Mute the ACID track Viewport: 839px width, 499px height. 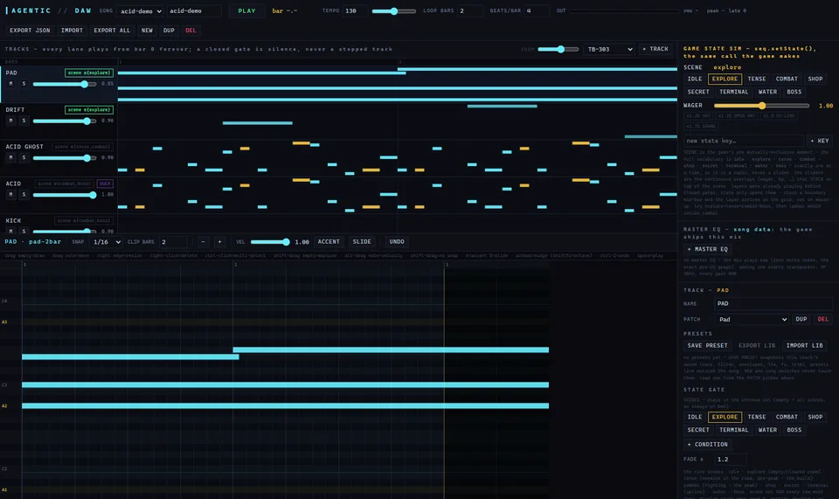(10, 194)
